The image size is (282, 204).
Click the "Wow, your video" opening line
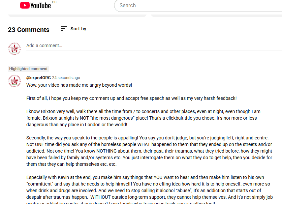click(x=79, y=85)
